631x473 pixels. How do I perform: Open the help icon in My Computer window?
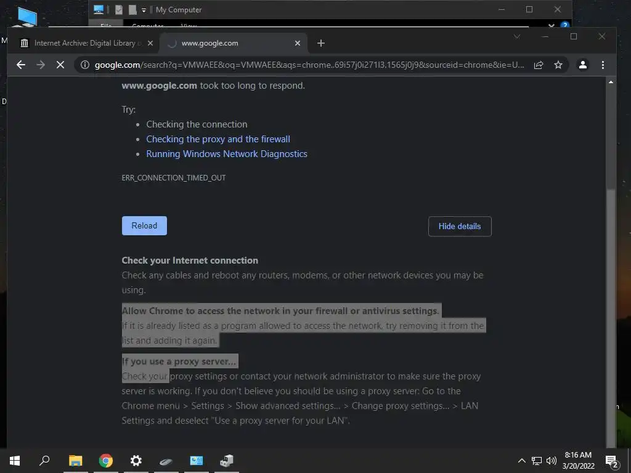(x=565, y=25)
